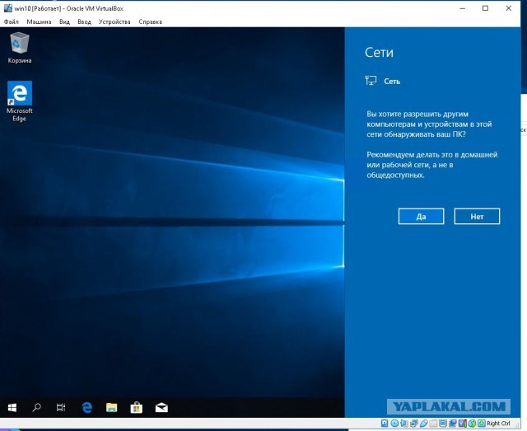Image resolution: width=527 pixels, height=431 pixels.
Task: Open the Mail app from the taskbar
Action: [x=161, y=408]
